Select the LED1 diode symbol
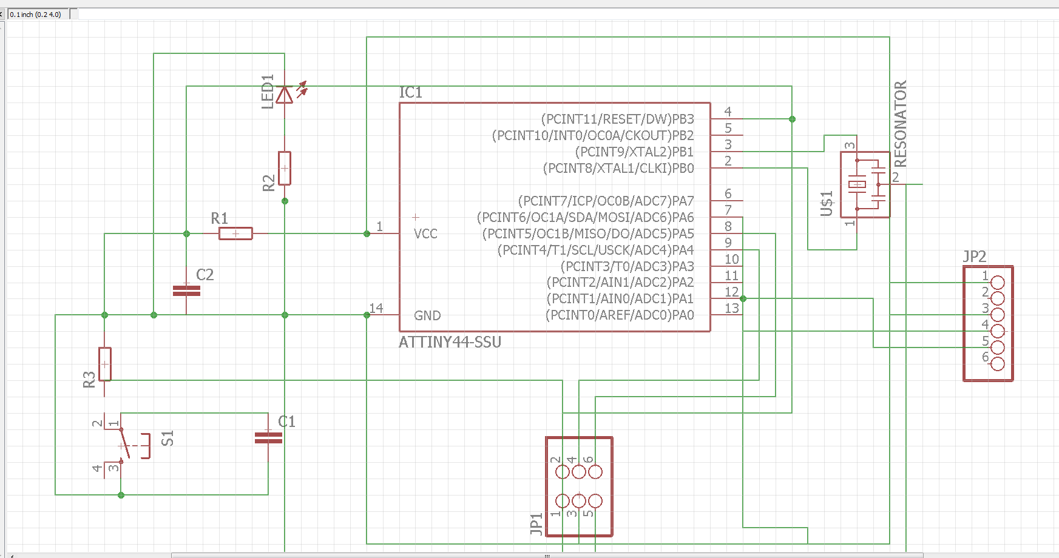The height and width of the screenshot is (558, 1059). [x=285, y=95]
